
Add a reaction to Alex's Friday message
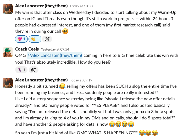pyautogui.click(x=47, y=39)
